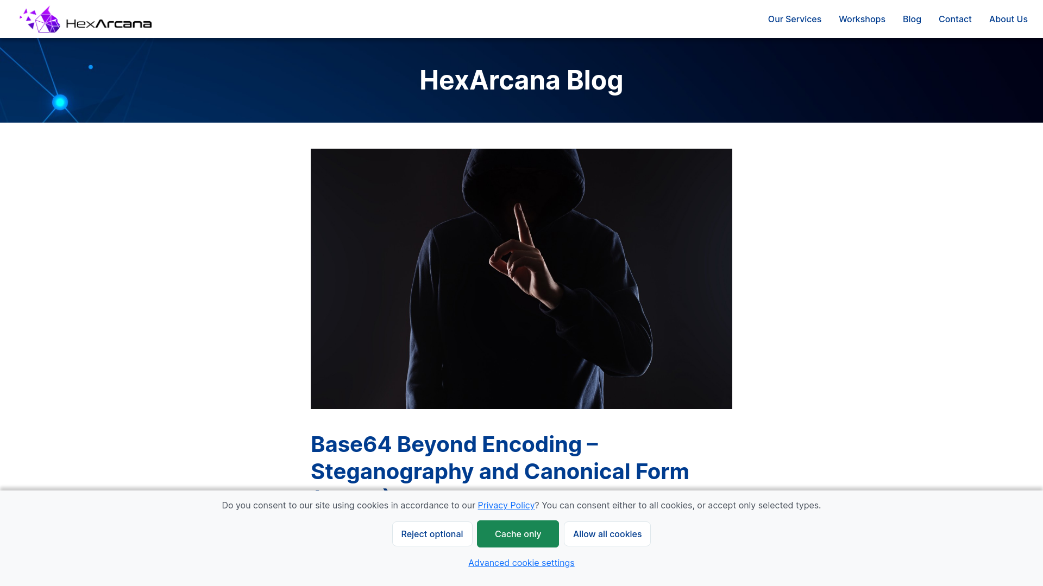Open the Our Services dropdown menu
The height and width of the screenshot is (586, 1043).
794,18
